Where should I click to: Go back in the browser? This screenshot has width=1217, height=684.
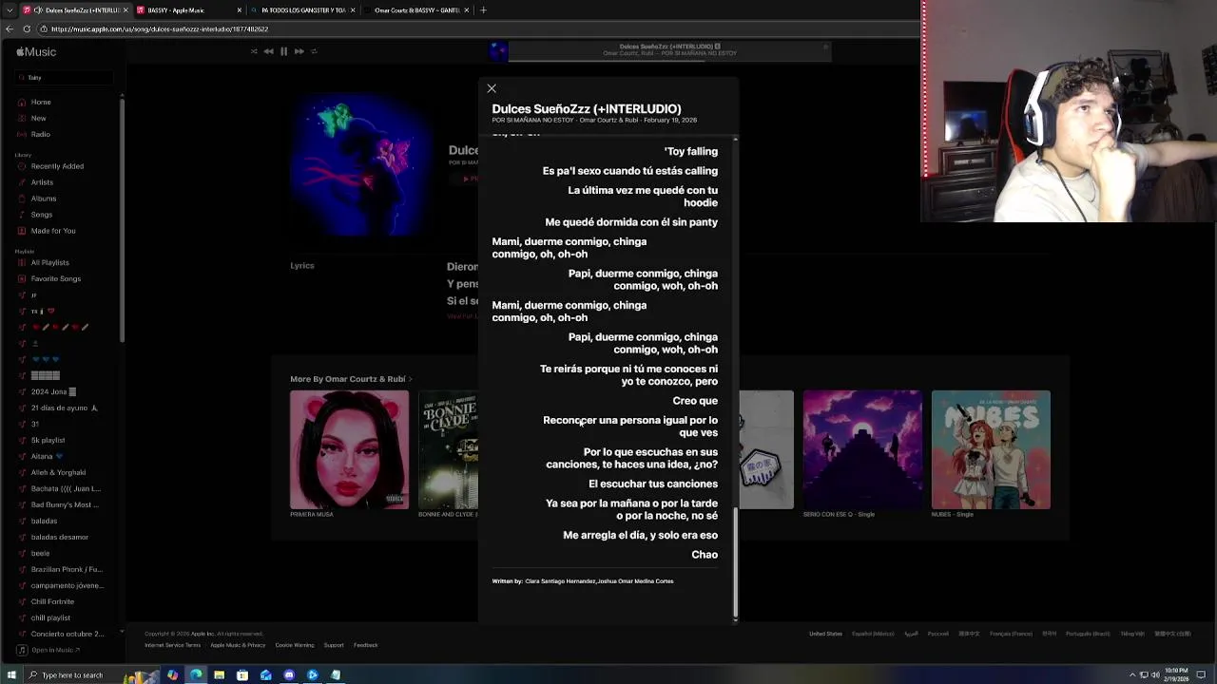click(10, 29)
